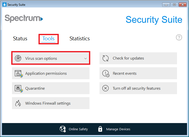
Task: Minimize the Security Suite window
Action: (x=166, y=5)
